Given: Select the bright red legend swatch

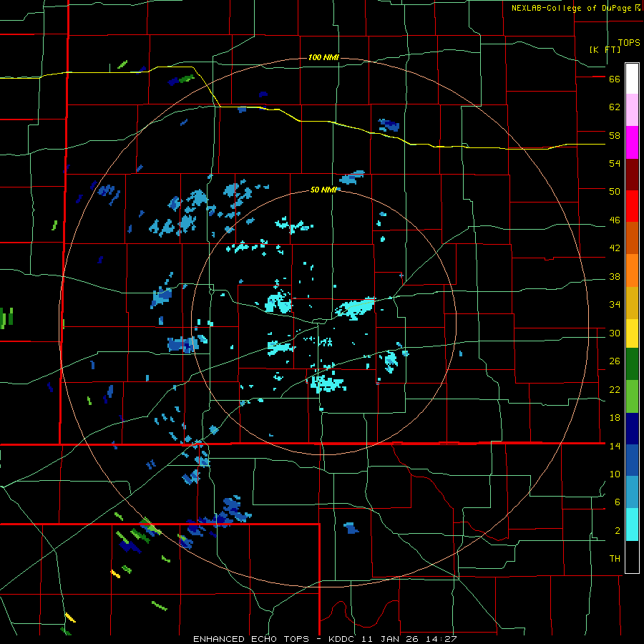Looking at the screenshot, I should tap(632, 206).
